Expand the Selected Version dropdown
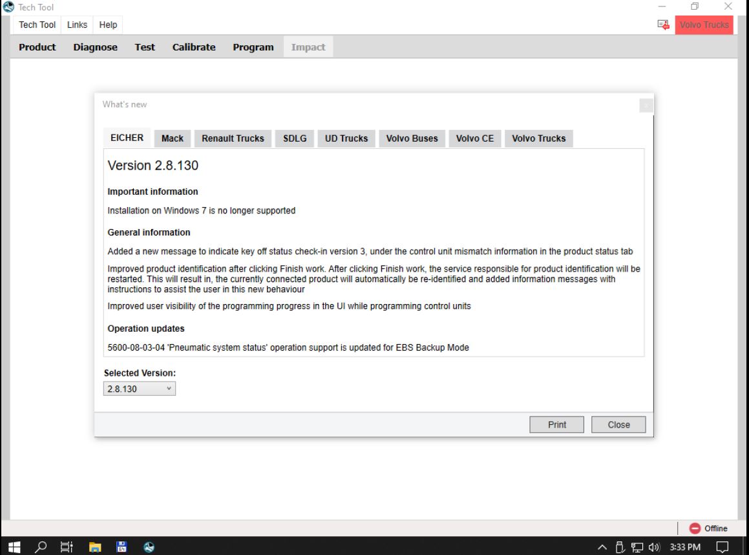Image resolution: width=749 pixels, height=555 pixels. pos(140,389)
